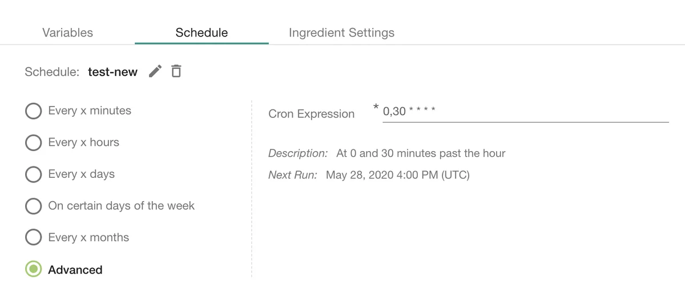Edit the test-new schedule name with pencil icon
This screenshot has width=685, height=293.
155,71
